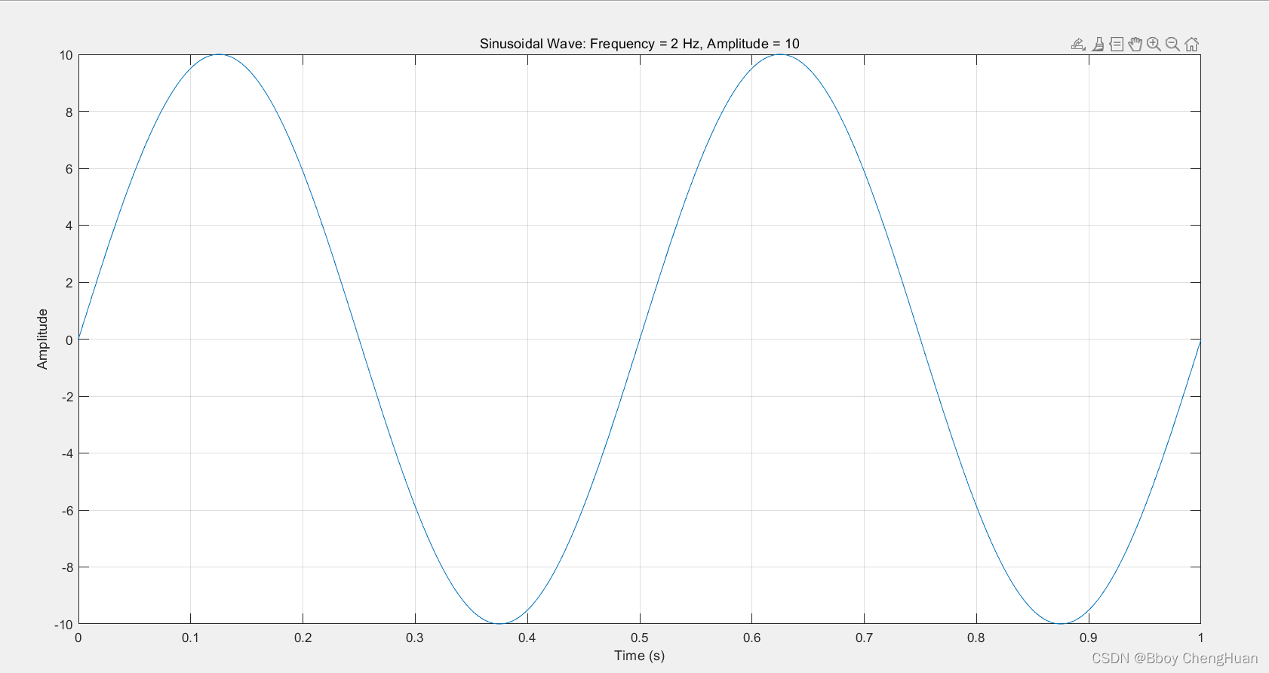Image resolution: width=1269 pixels, height=673 pixels.
Task: Click the y-axis tick label 6
Action: tap(69, 169)
